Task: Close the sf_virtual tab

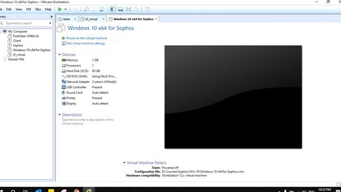Action: pyautogui.click(x=103, y=19)
